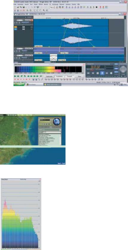Switch to the Visualization tab
Image resolution: width=128 pixels, height=250 pixels.
[x=59, y=77]
